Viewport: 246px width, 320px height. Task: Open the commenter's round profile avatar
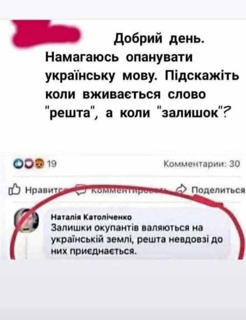(x=28, y=220)
